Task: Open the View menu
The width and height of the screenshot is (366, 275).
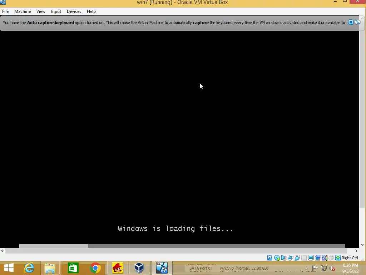Action: click(x=41, y=11)
